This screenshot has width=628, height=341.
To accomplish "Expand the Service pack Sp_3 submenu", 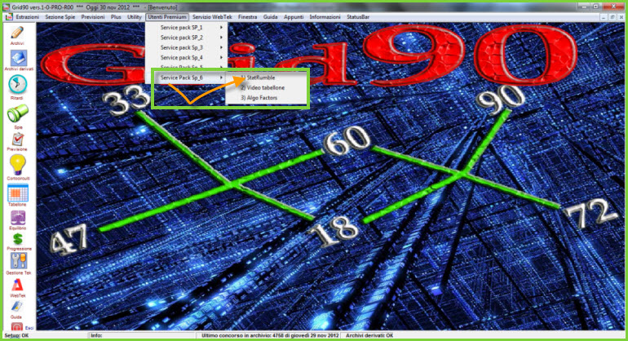I will tap(184, 47).
